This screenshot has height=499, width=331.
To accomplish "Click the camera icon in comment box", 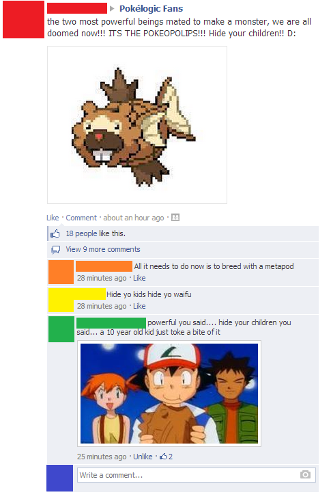I will coord(305,474).
